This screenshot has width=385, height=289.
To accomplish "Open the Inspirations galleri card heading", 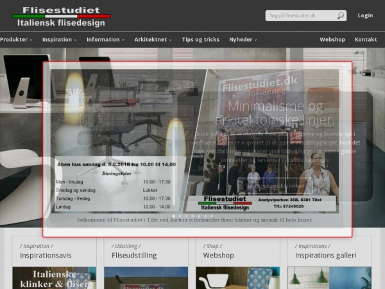I will click(325, 256).
